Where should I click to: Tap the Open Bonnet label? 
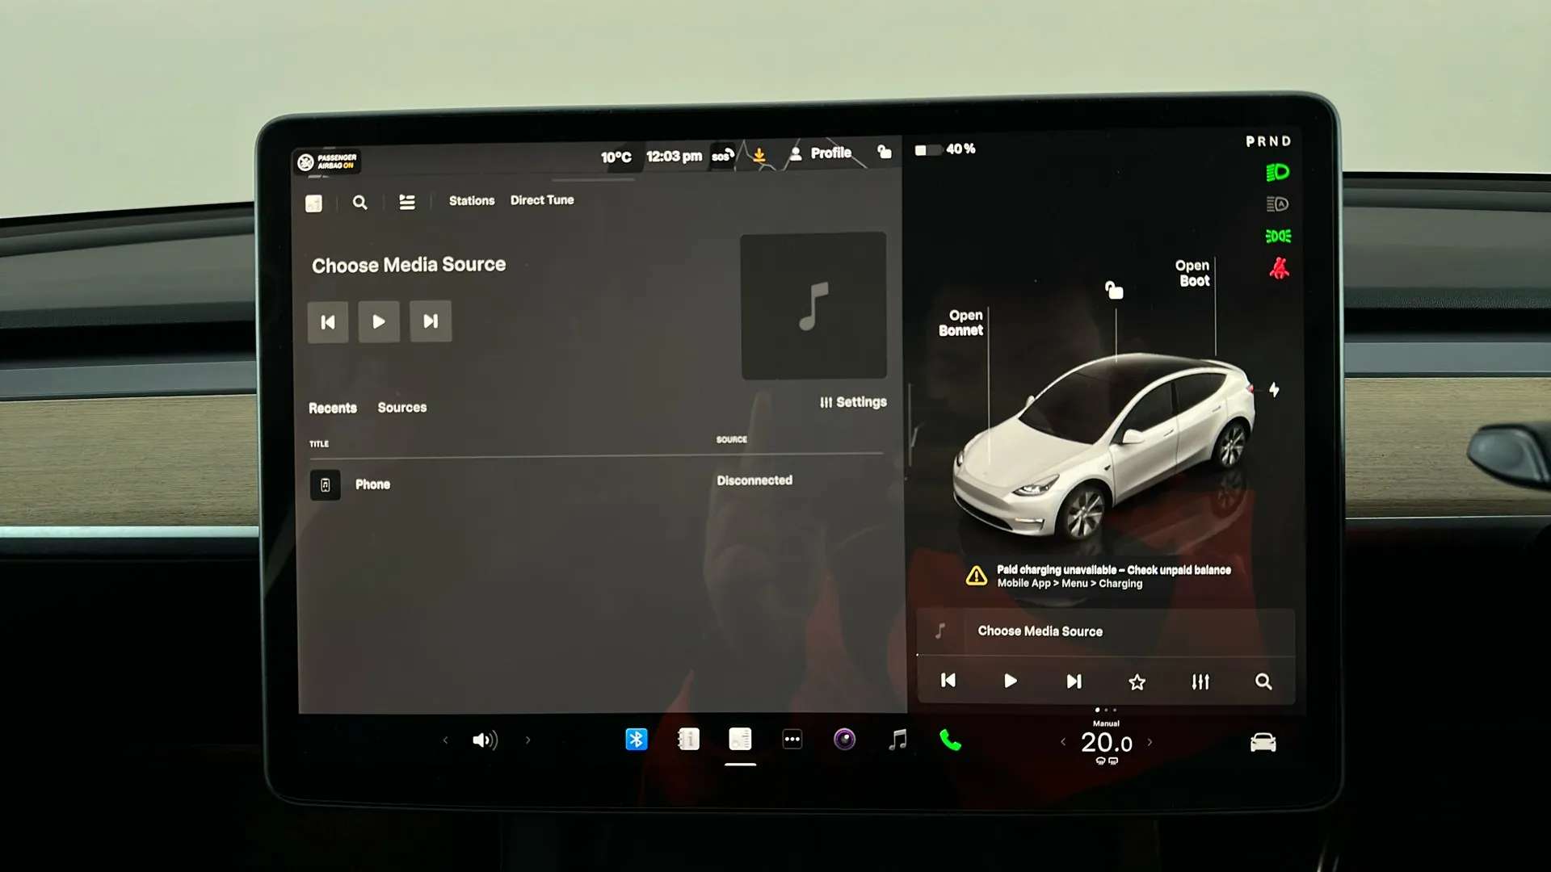coord(961,323)
